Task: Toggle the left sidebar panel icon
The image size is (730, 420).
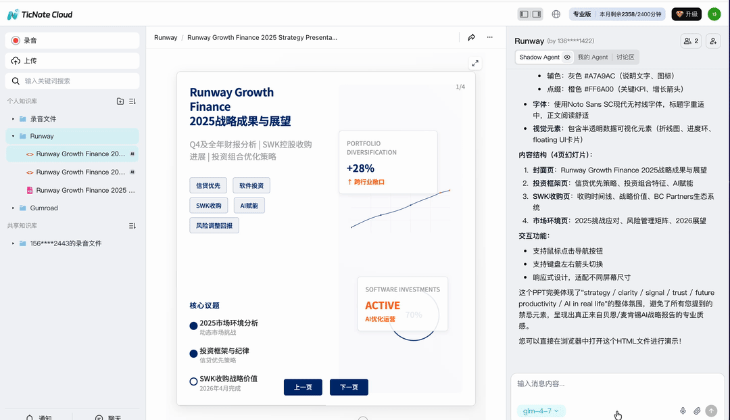Action: (525, 14)
